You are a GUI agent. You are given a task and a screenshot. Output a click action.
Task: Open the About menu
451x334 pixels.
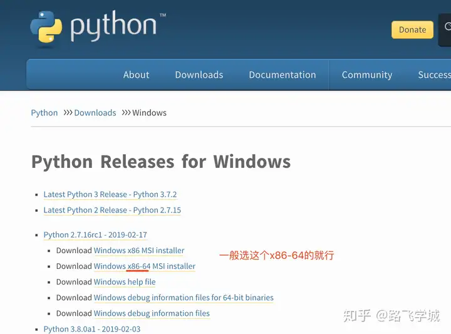tap(136, 75)
